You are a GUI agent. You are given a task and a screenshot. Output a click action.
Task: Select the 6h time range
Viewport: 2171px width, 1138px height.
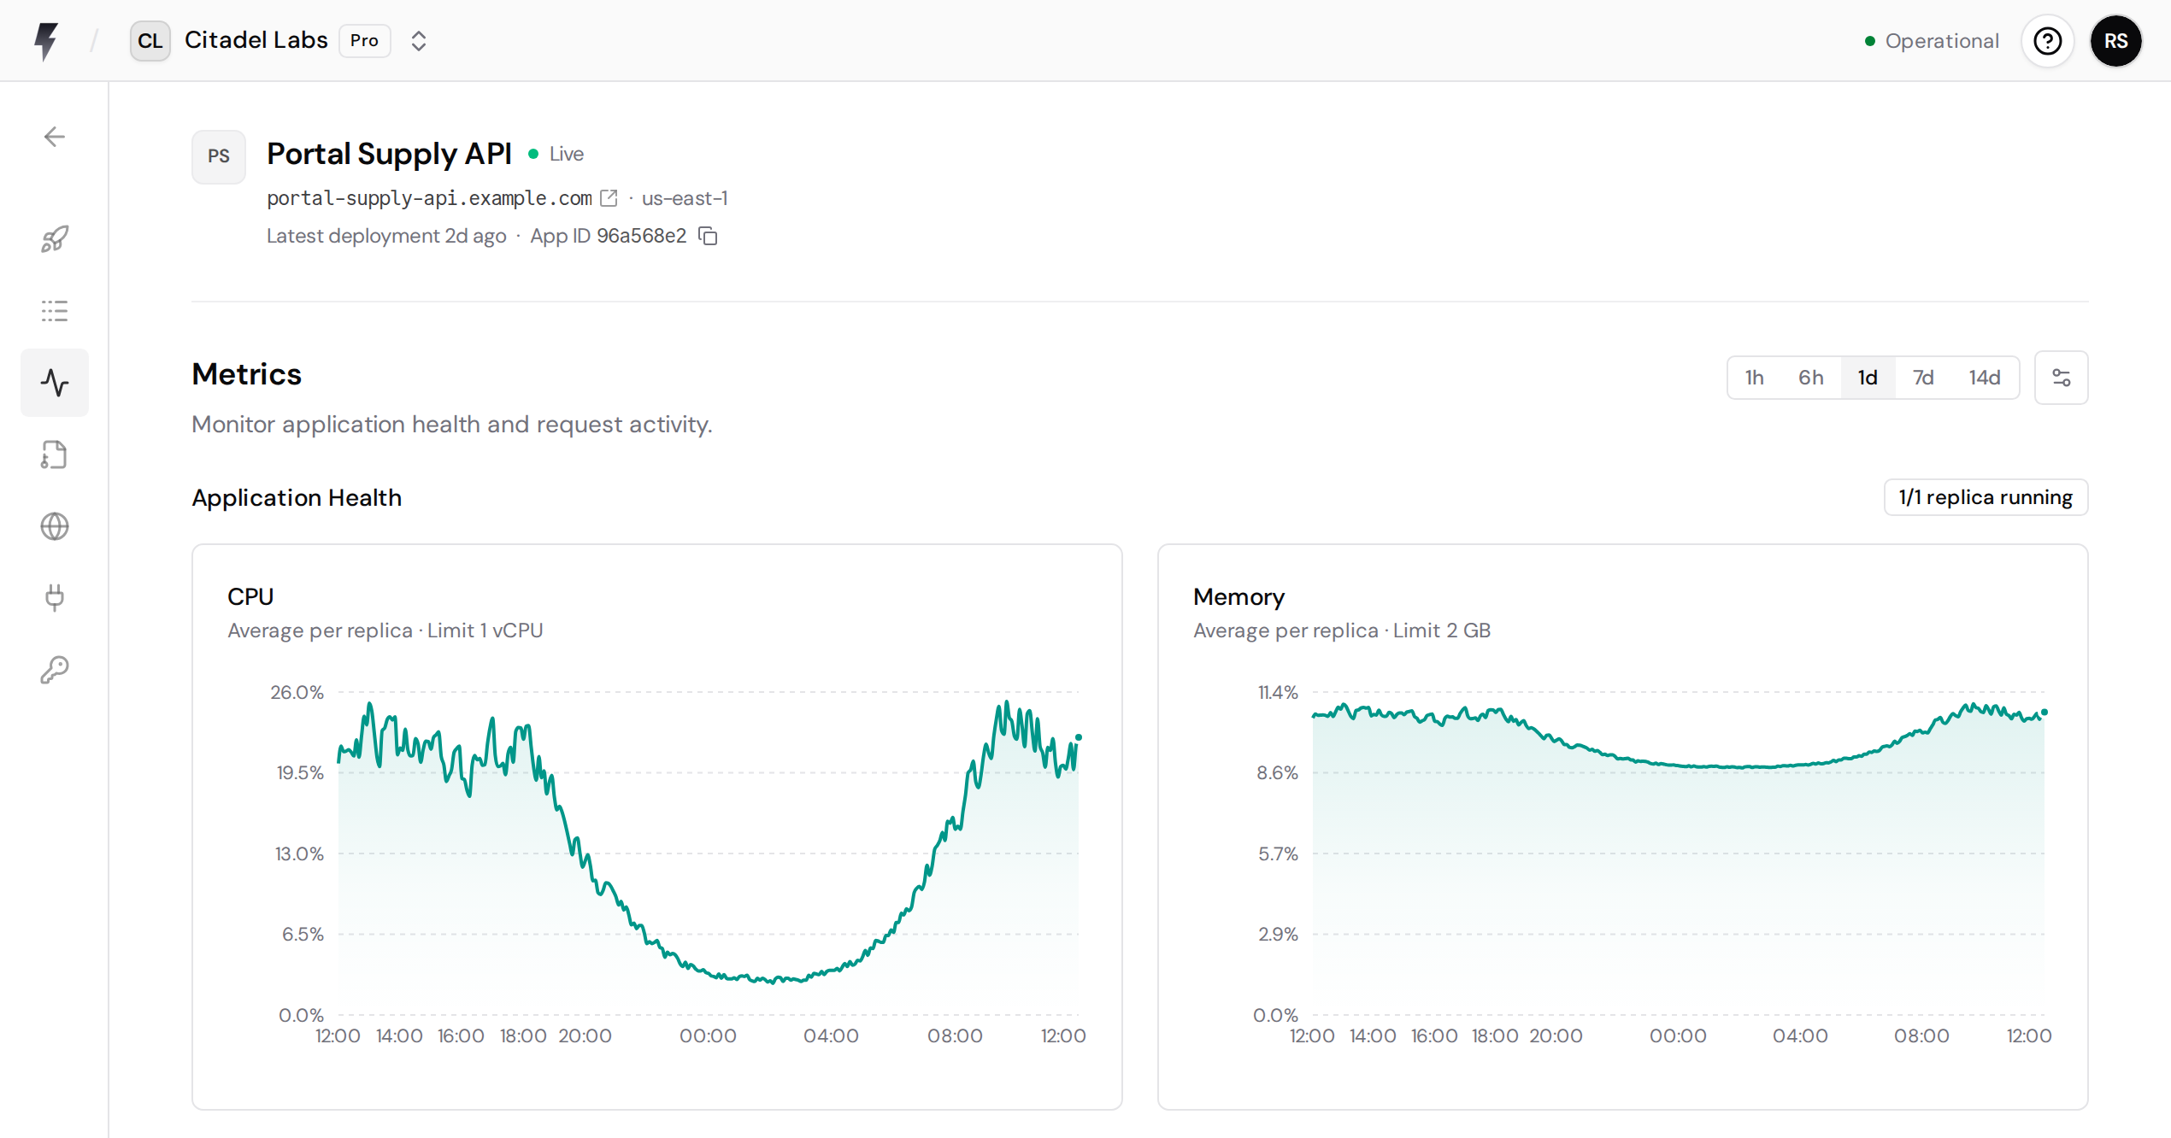pyautogui.click(x=1811, y=378)
